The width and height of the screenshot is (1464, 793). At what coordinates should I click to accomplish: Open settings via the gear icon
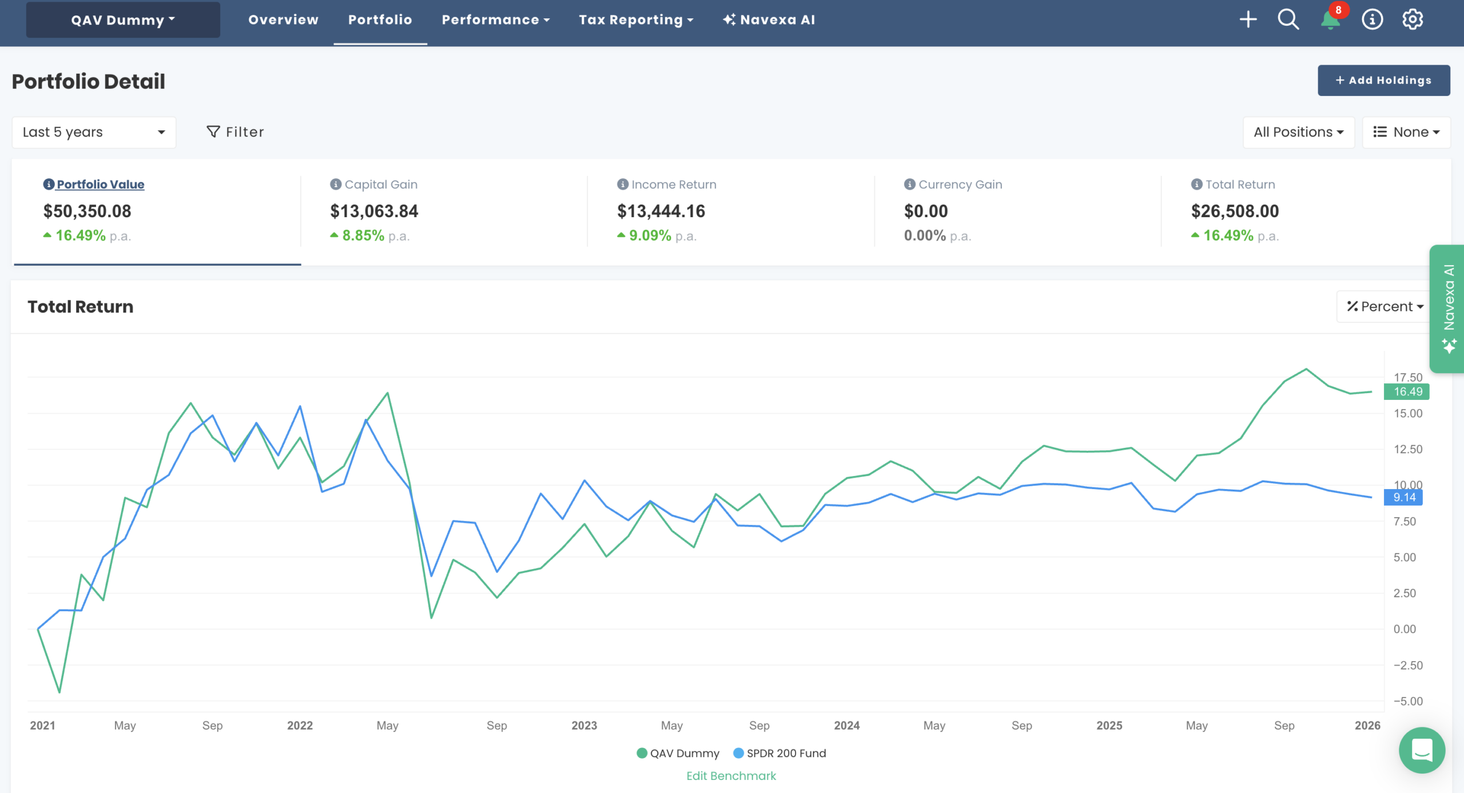point(1413,19)
